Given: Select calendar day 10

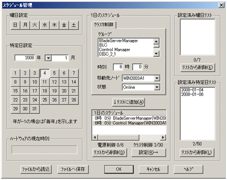Looking at the screenshot, I should pos(35,82).
